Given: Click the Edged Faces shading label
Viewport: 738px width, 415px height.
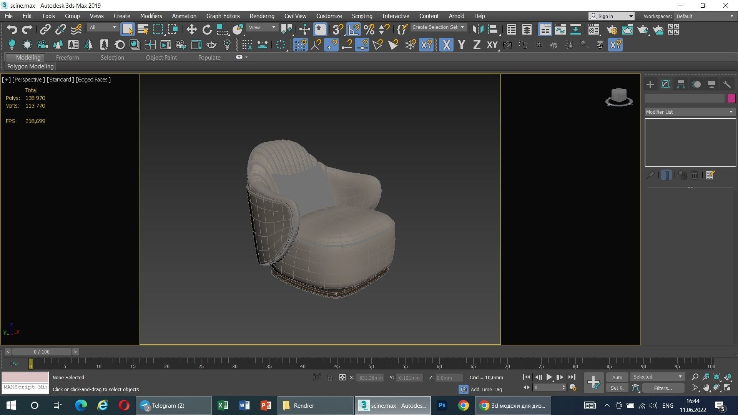Looking at the screenshot, I should [93, 80].
